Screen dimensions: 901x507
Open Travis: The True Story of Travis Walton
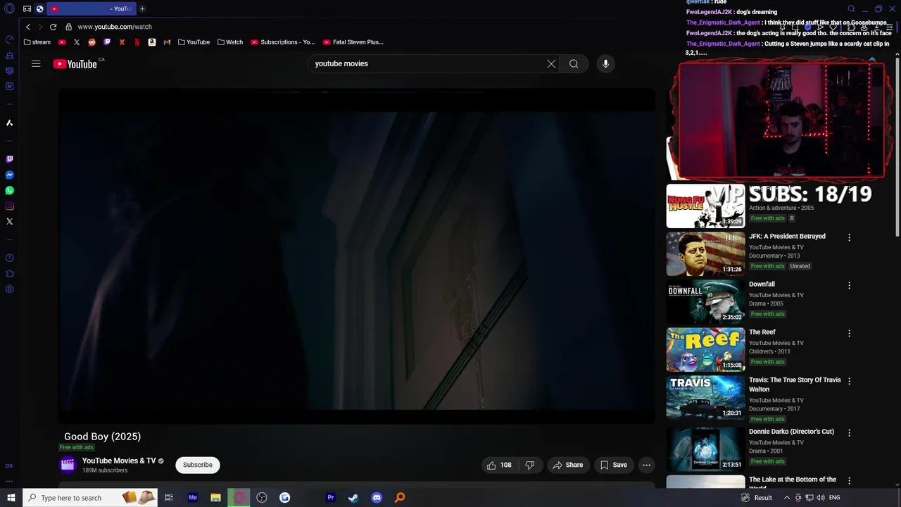pyautogui.click(x=795, y=384)
